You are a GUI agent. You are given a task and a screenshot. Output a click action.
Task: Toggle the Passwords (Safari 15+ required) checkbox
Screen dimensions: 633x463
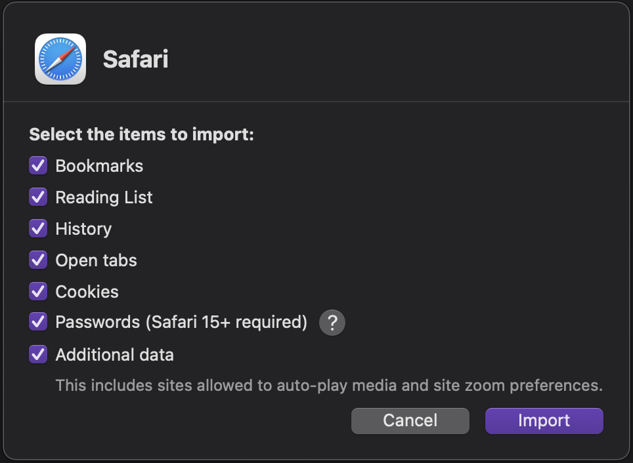pyautogui.click(x=37, y=322)
